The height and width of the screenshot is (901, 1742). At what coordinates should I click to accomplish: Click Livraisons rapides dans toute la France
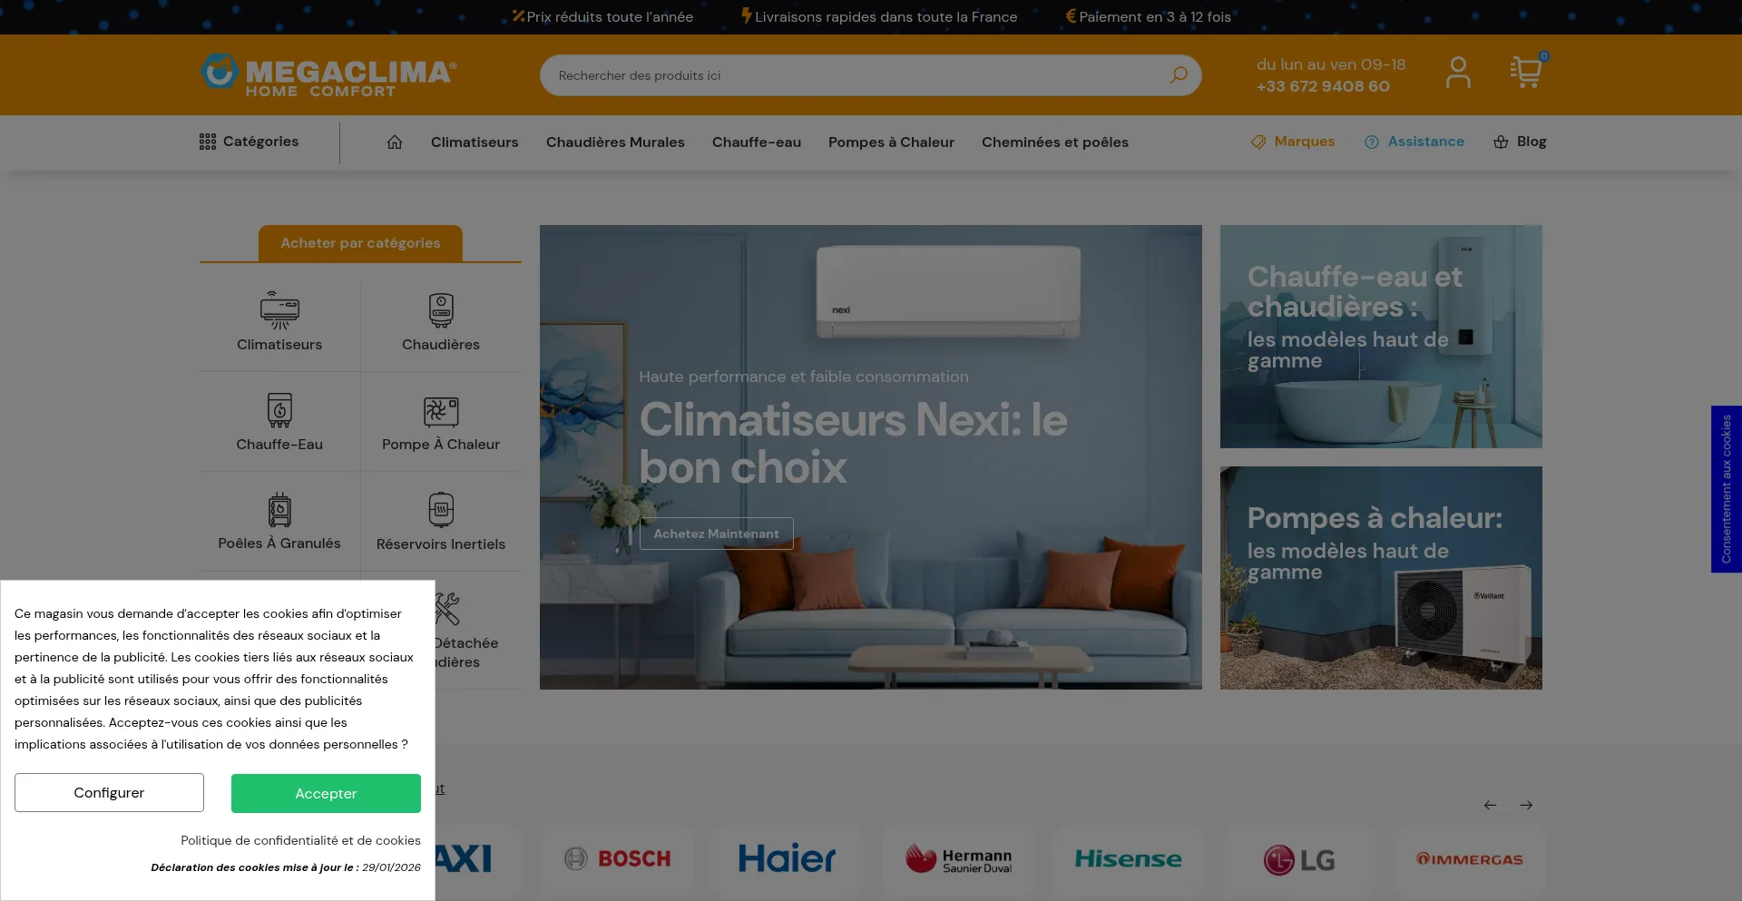pyautogui.click(x=879, y=16)
